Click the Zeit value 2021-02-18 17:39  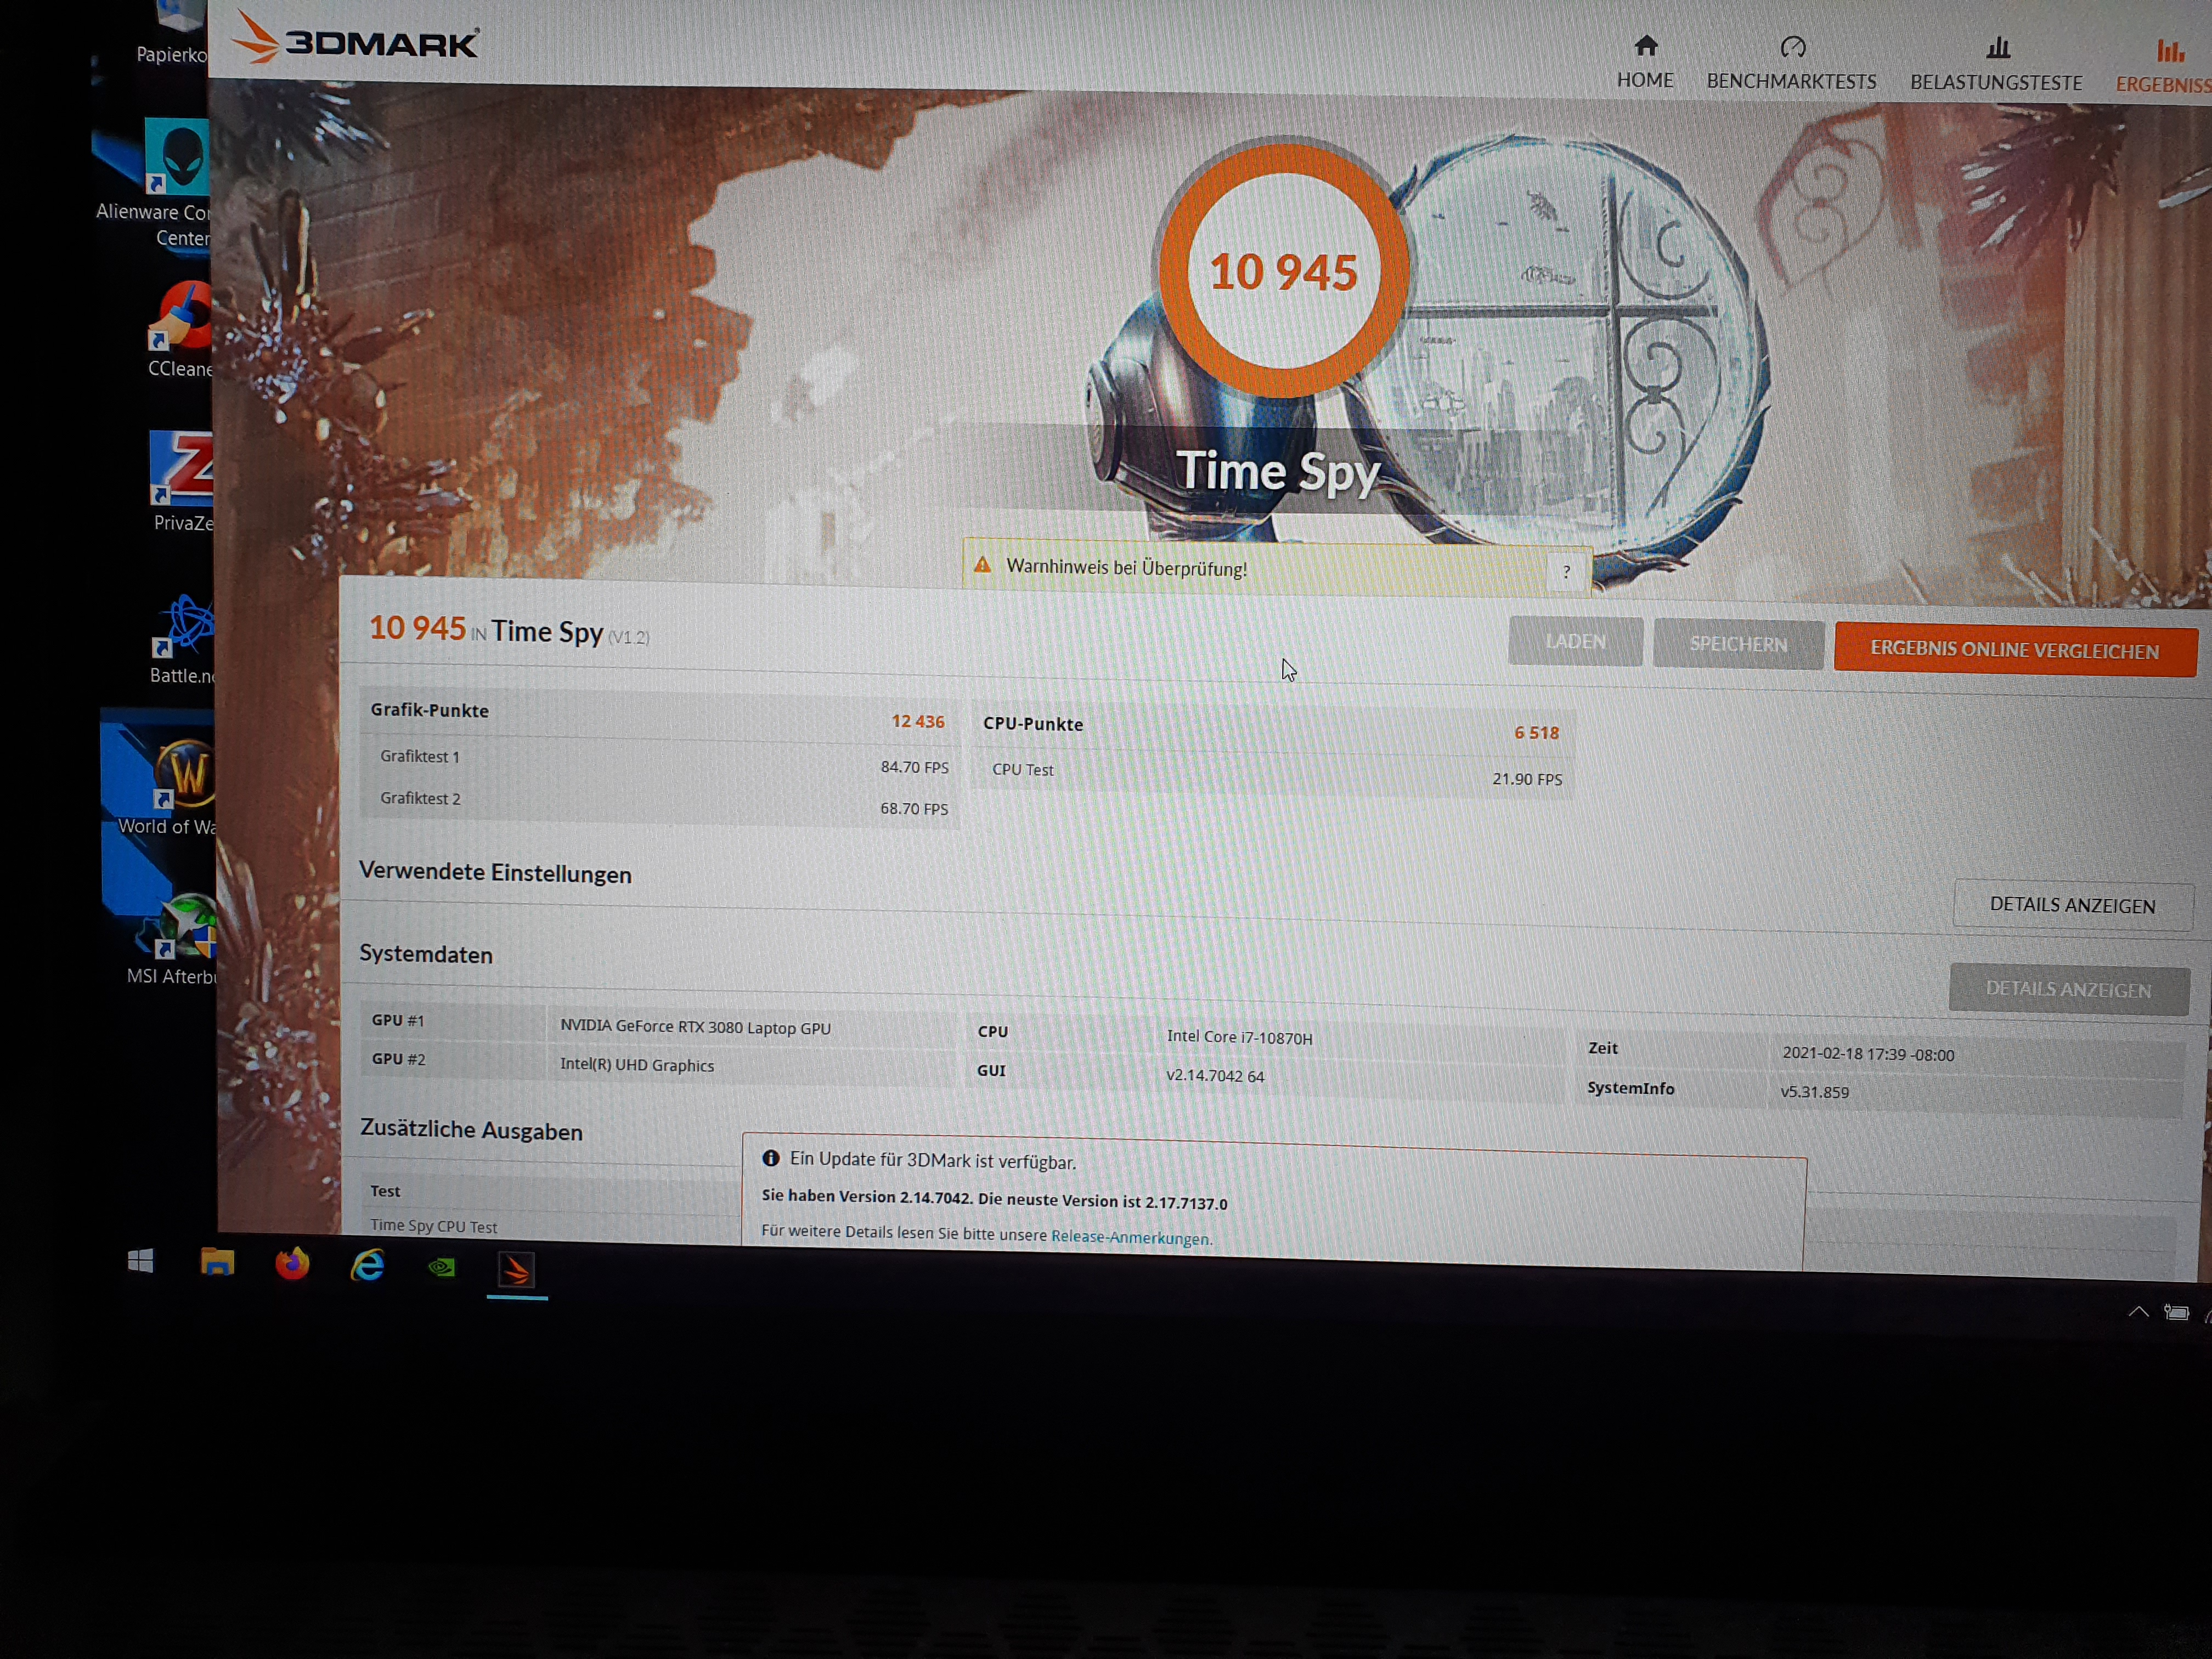point(1868,1054)
